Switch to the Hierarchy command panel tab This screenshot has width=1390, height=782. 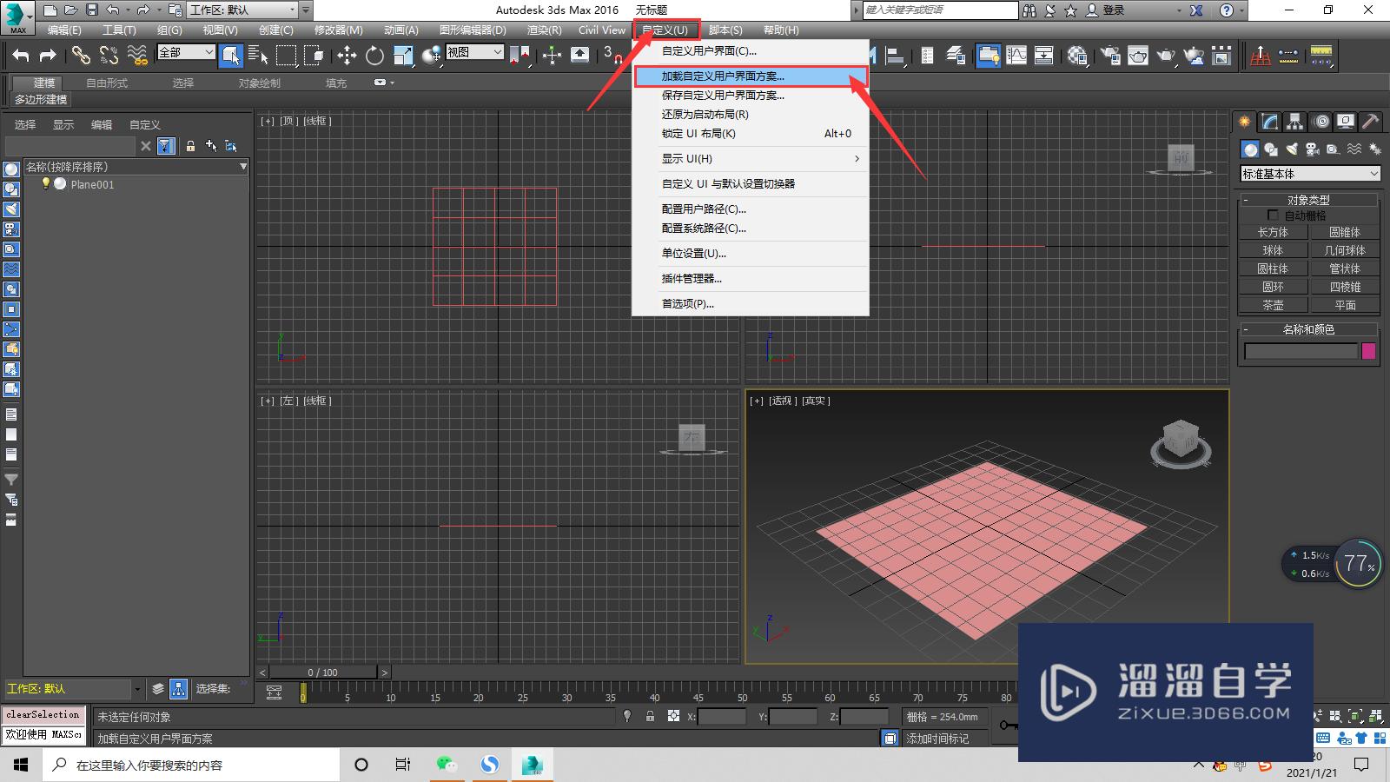click(x=1295, y=122)
